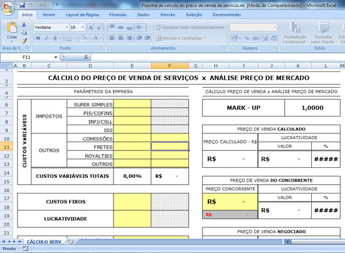Image resolution: width=345 pixels, height=253 pixels.
Task: Click the formula bar input field
Action: tap(218, 57)
